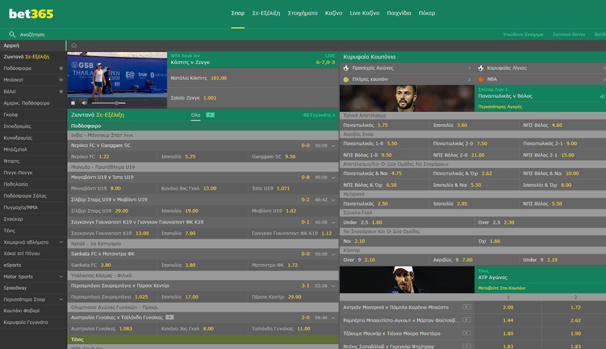This screenshot has width=606, height=349.
Task: Open stream icon for Μουνάρ v Μόντειρο match
Action: [x=467, y=332]
